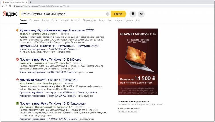Open the coxo.ru green domain link
The height and width of the screenshot is (122, 215).
point(24,34)
